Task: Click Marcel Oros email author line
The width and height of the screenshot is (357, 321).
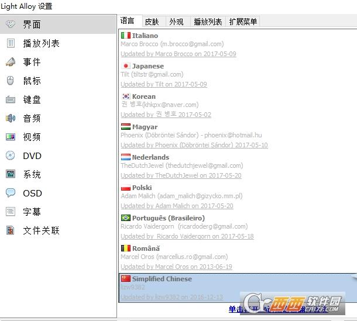Action: point(174,257)
